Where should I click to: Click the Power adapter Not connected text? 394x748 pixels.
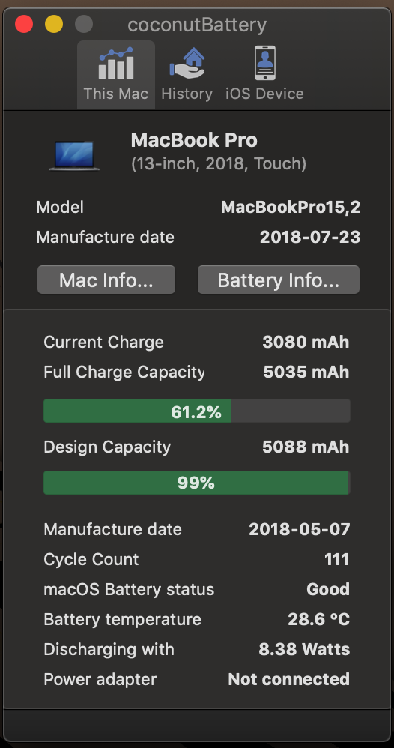[x=289, y=679]
